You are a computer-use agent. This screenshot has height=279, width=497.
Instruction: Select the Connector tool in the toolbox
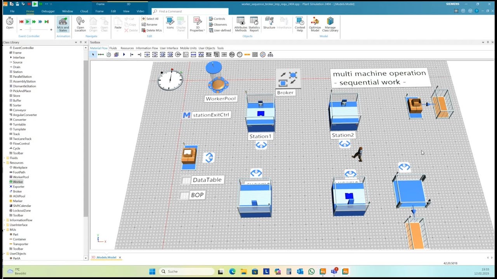pyautogui.click(x=101, y=55)
